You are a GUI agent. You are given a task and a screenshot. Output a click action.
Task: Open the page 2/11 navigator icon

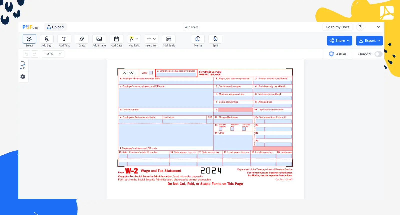click(23, 65)
